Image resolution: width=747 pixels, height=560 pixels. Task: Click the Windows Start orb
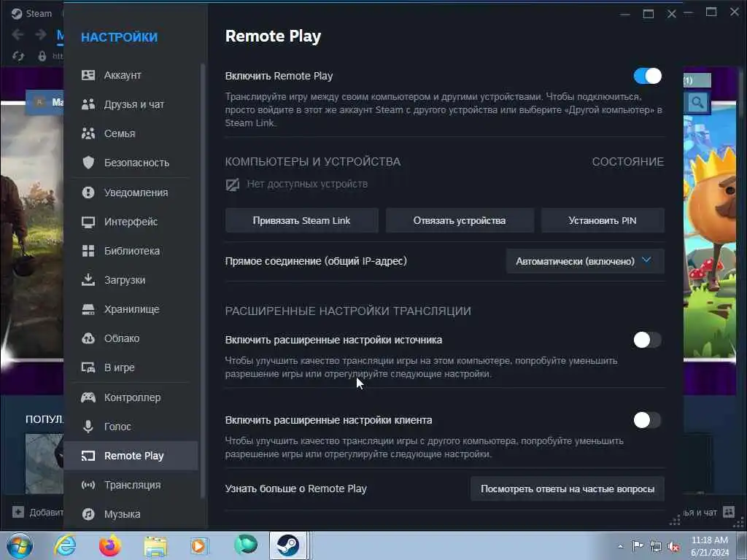click(20, 545)
